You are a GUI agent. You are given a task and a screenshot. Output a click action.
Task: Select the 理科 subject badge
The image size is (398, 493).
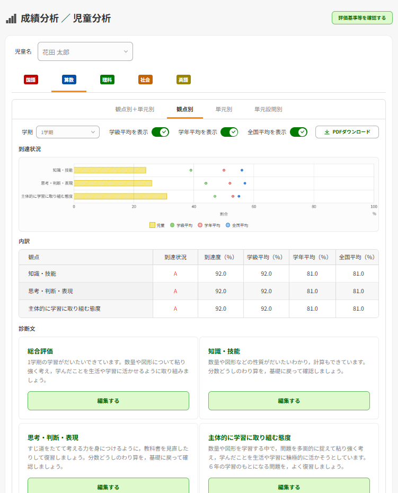[107, 80]
